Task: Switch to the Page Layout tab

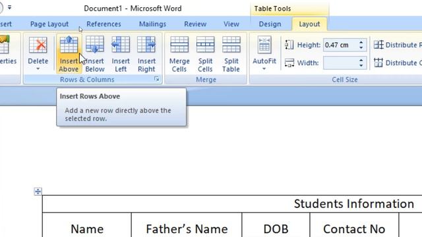Action: (x=49, y=24)
